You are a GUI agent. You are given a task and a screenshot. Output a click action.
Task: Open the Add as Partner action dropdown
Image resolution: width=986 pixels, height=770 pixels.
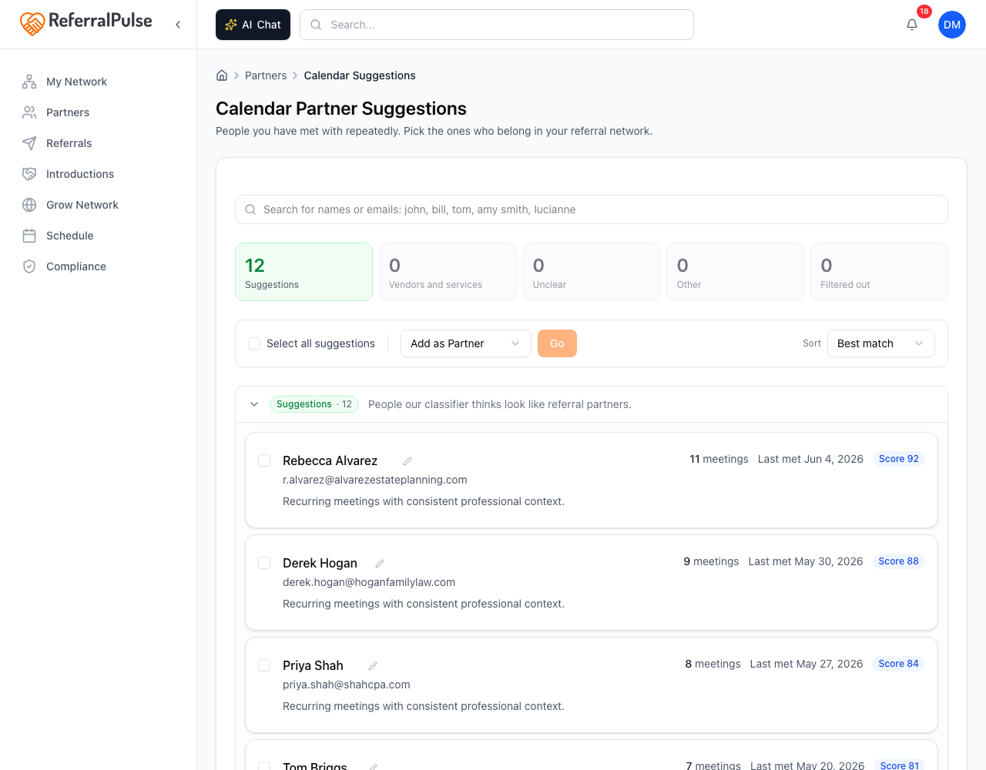click(x=466, y=343)
